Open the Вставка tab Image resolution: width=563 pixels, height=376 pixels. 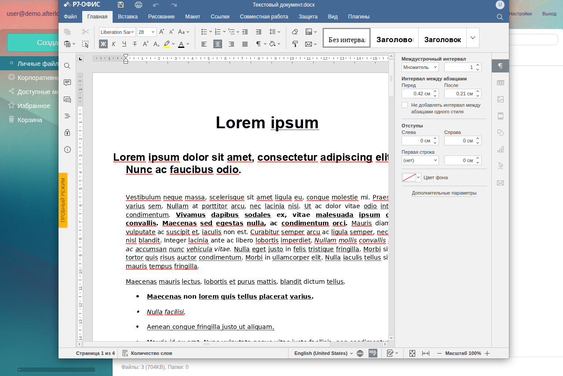click(128, 17)
